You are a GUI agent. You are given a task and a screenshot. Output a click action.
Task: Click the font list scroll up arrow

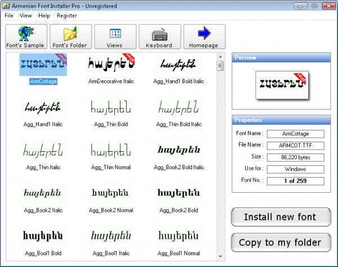[x=220, y=57]
